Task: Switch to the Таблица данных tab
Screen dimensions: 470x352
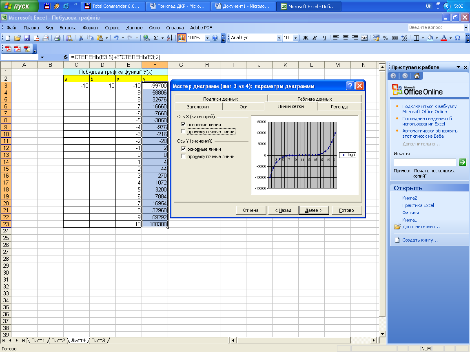Action: tap(315, 99)
